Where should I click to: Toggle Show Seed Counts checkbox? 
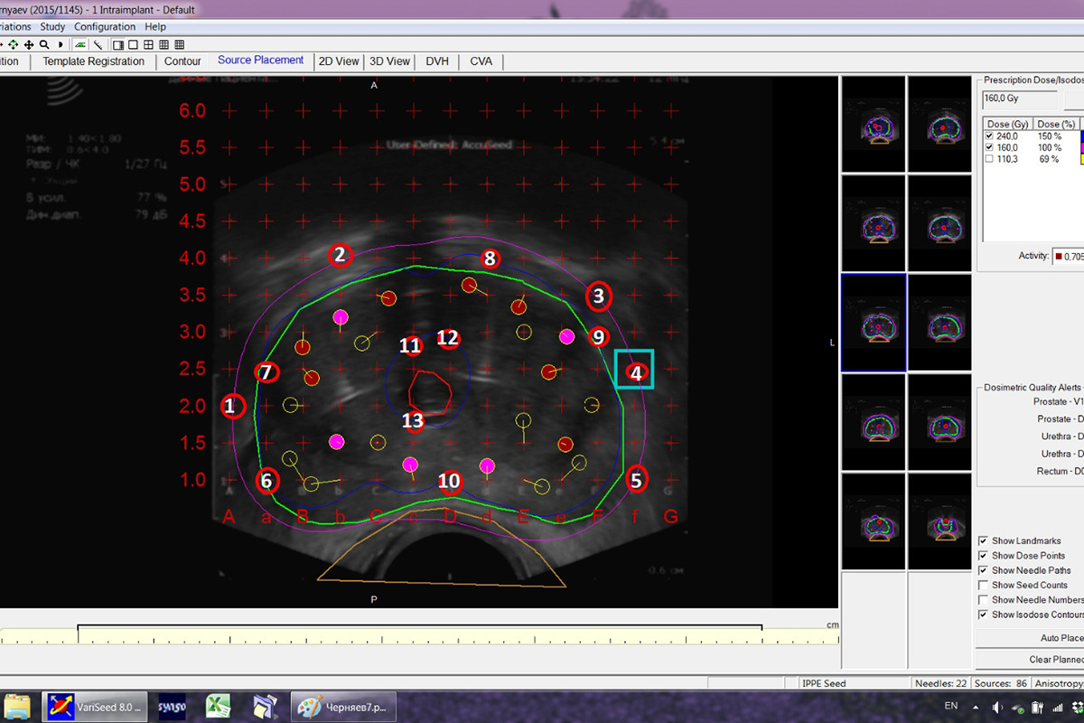click(x=984, y=585)
